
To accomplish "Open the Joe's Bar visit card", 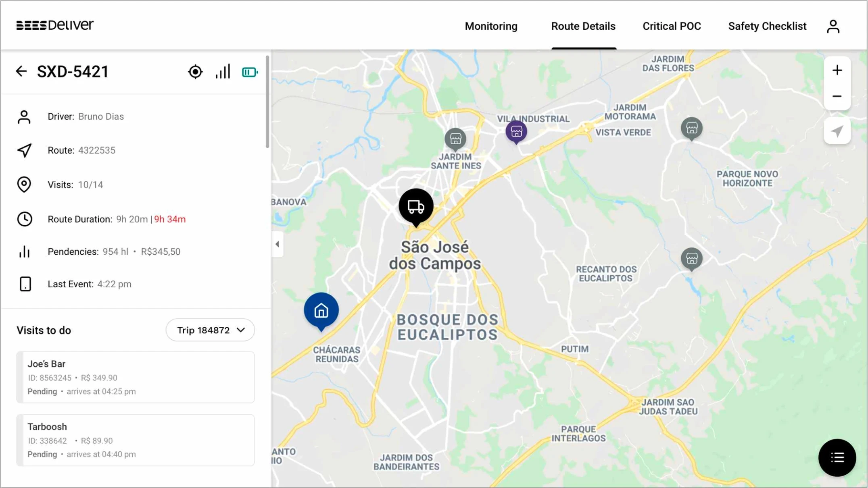I will tap(136, 377).
